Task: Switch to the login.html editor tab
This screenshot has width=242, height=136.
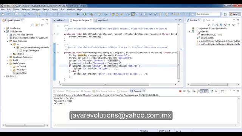Action: tap(101, 20)
